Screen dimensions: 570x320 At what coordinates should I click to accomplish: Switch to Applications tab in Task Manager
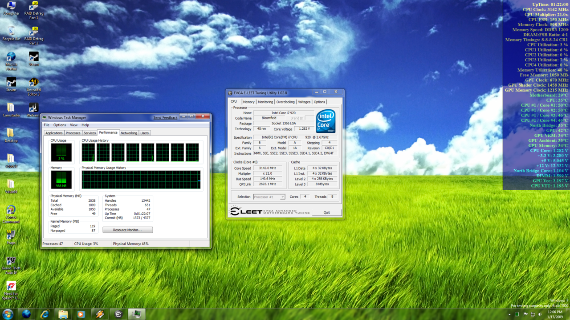point(54,133)
